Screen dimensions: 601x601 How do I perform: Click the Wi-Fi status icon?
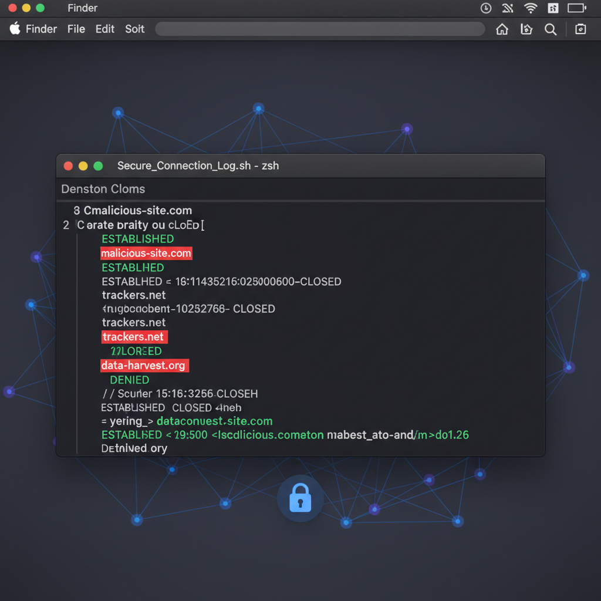click(x=531, y=8)
